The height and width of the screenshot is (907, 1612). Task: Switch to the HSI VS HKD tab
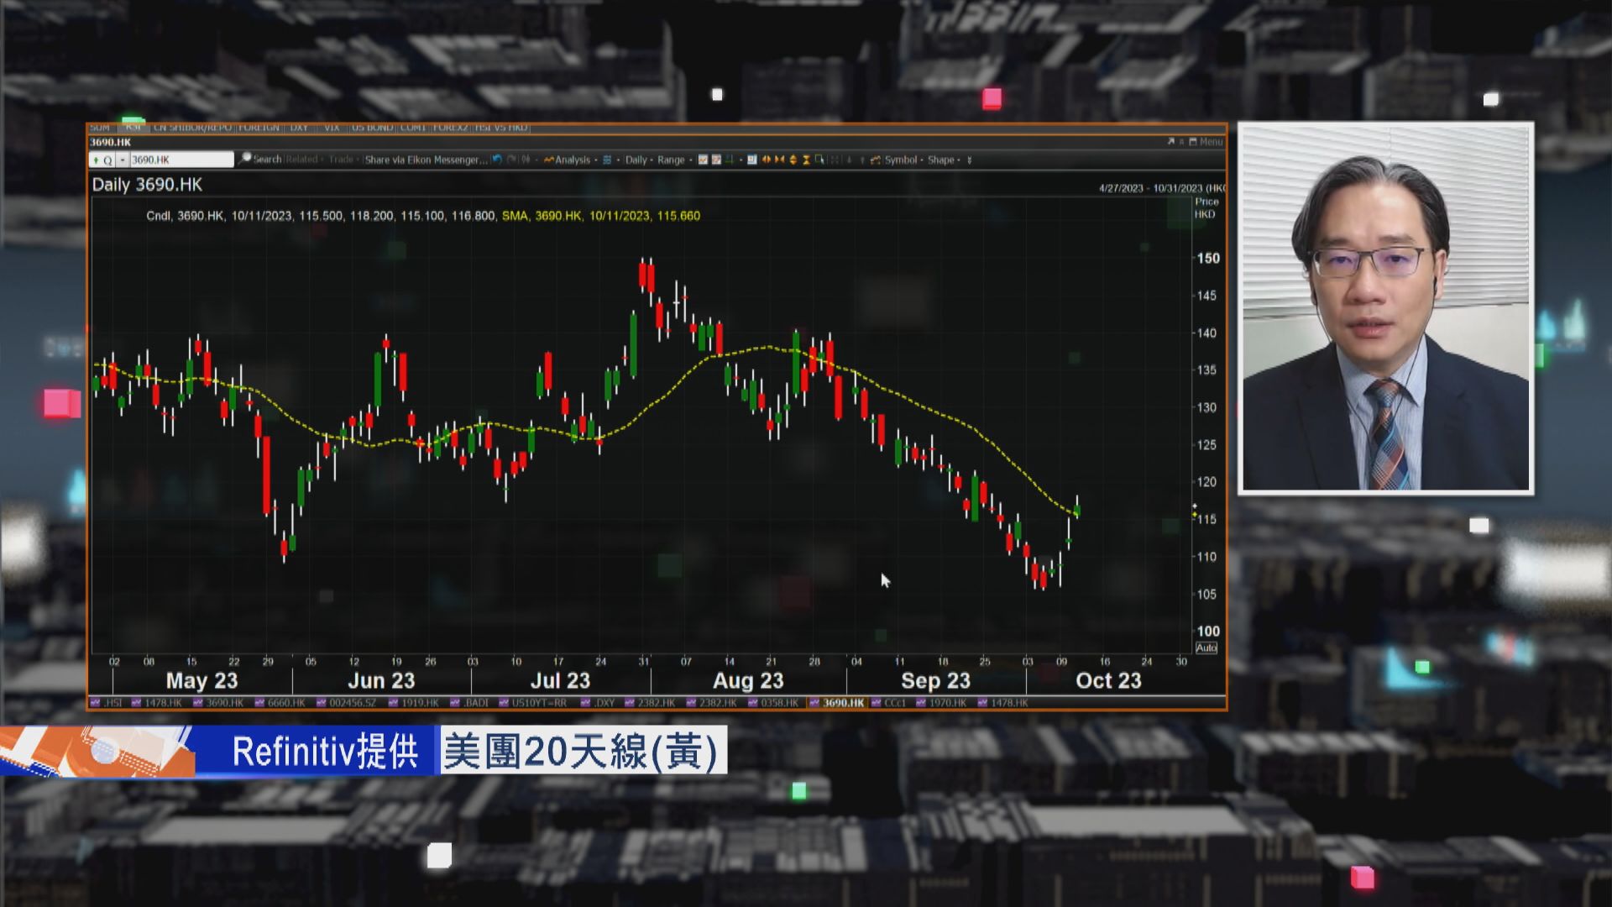point(501,128)
